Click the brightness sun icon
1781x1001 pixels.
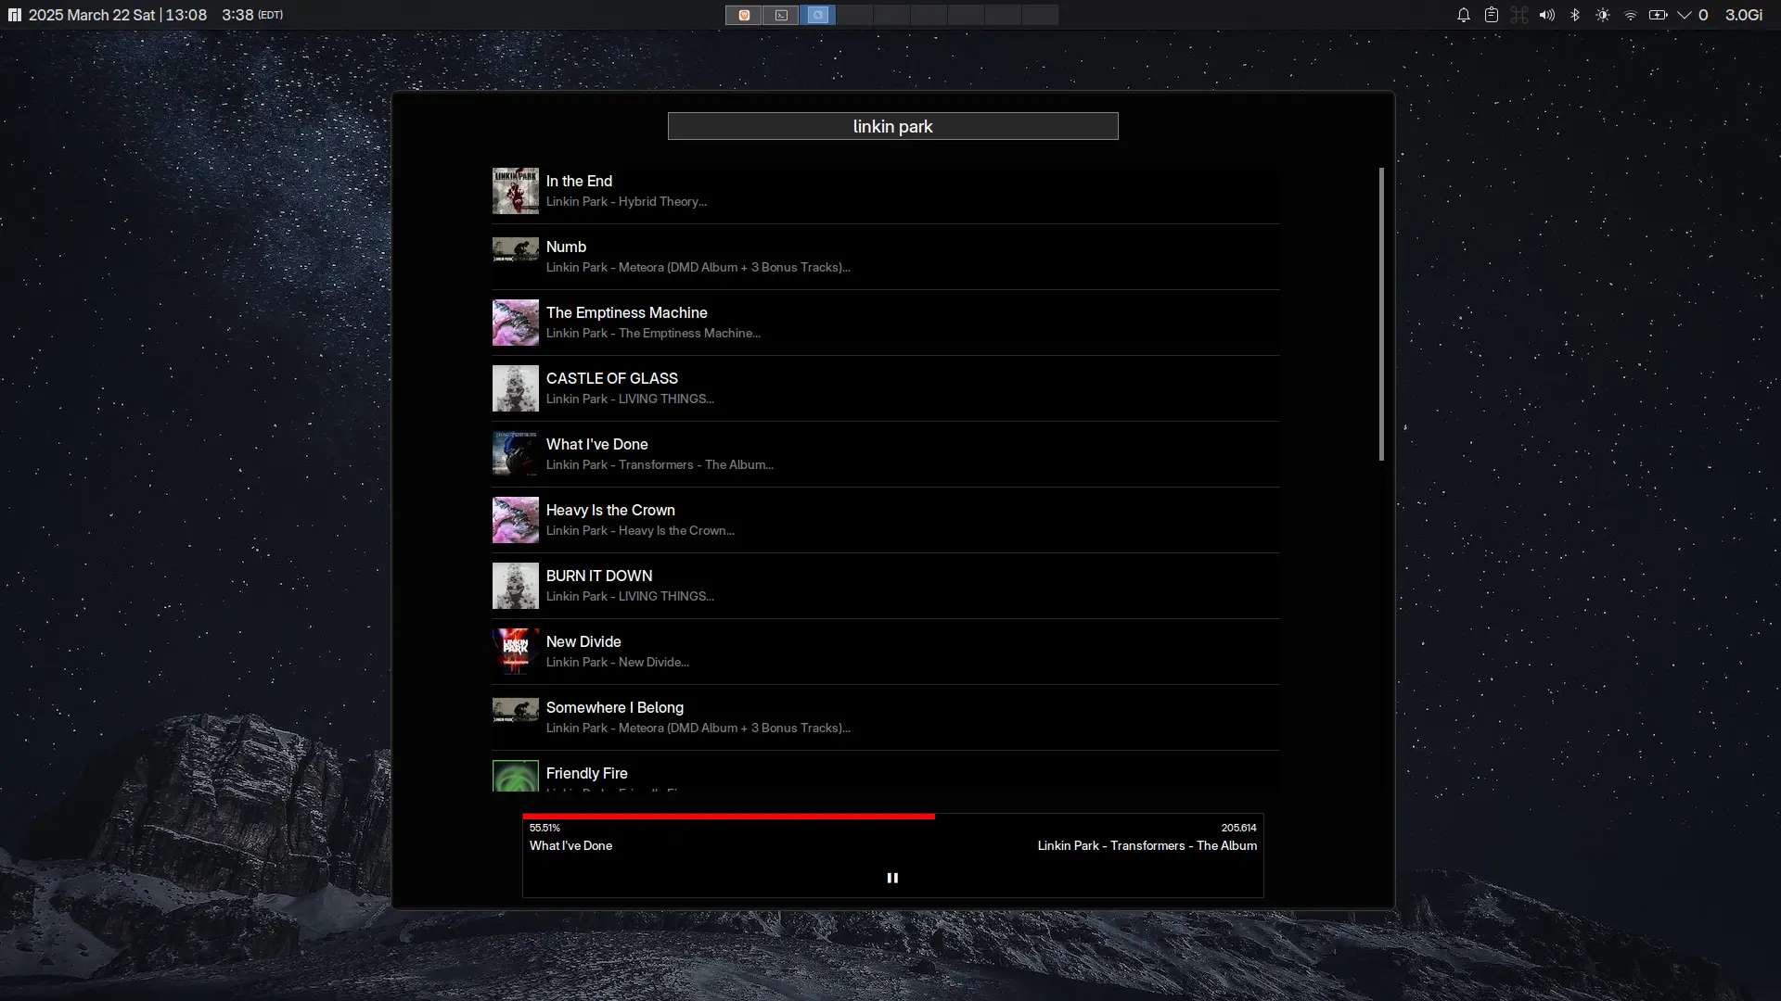(x=1603, y=15)
